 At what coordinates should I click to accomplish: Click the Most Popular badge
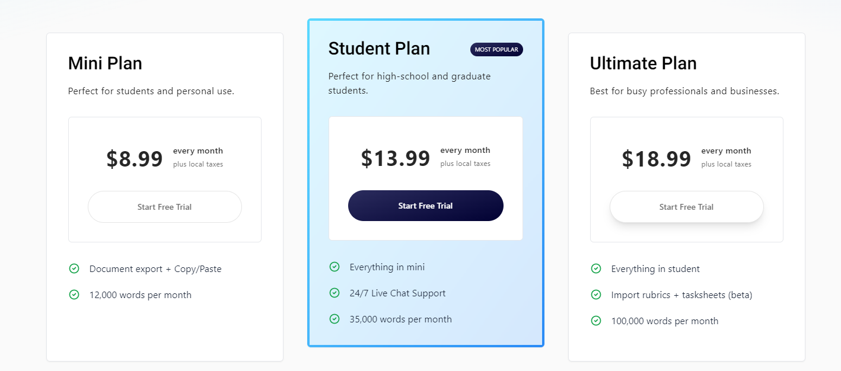coord(496,50)
